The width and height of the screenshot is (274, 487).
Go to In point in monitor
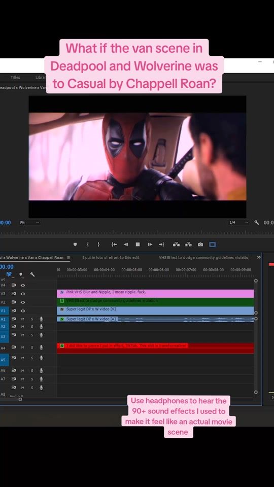114,245
